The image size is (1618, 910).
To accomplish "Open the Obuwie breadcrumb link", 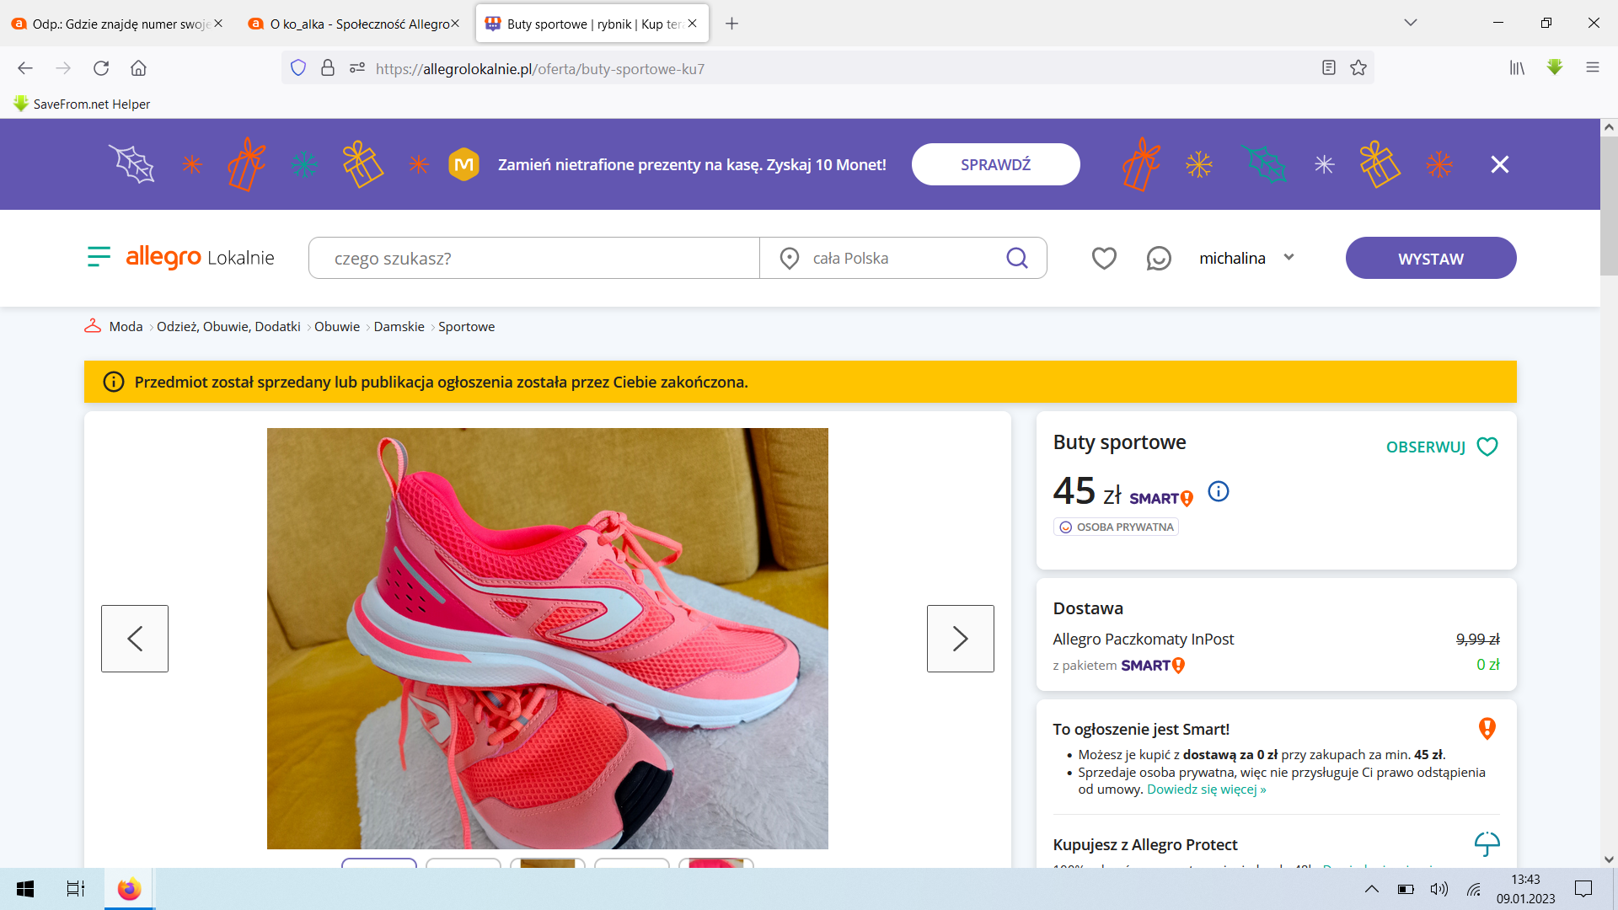I will tap(337, 327).
